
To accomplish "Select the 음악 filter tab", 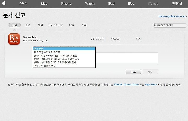I will (27, 25).
